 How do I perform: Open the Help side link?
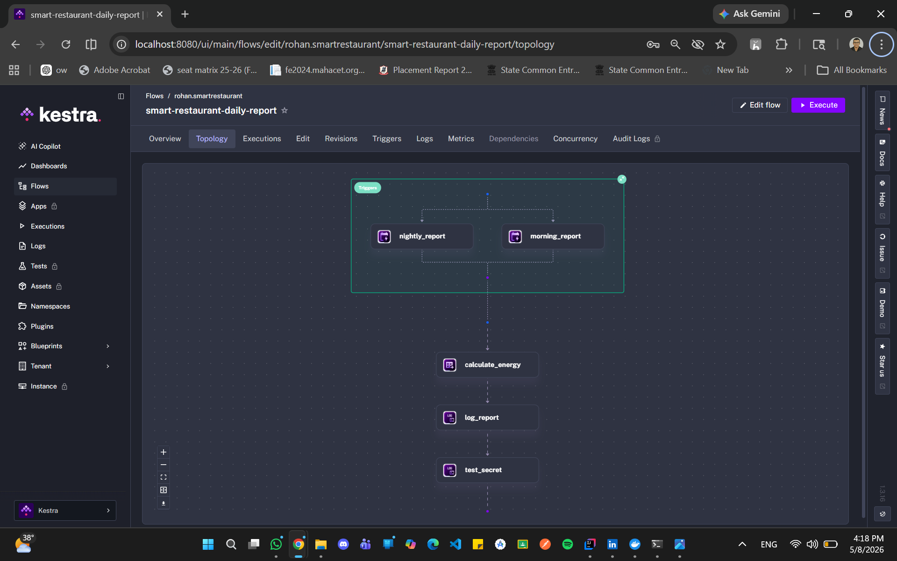click(x=883, y=200)
